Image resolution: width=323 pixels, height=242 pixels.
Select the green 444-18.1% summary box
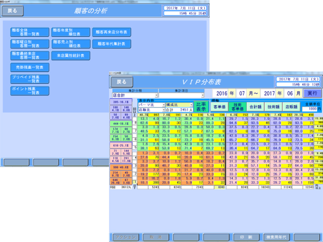click(121, 124)
